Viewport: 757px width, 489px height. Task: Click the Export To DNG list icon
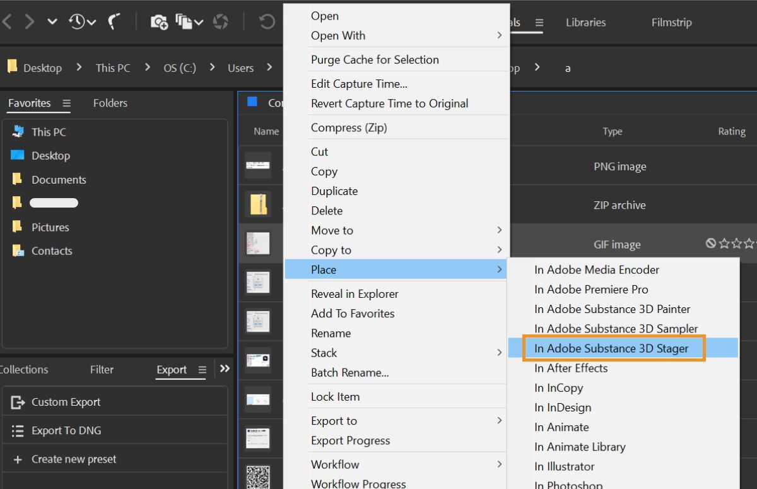[18, 431]
